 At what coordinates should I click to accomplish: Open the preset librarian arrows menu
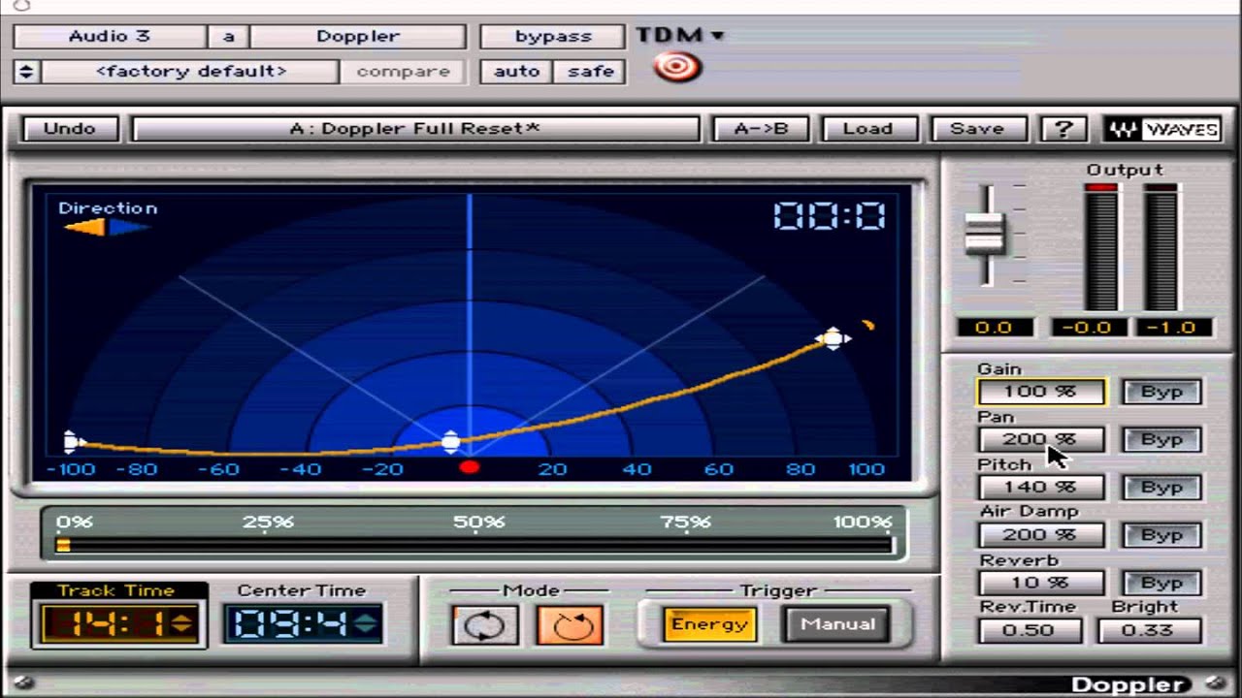(x=26, y=72)
